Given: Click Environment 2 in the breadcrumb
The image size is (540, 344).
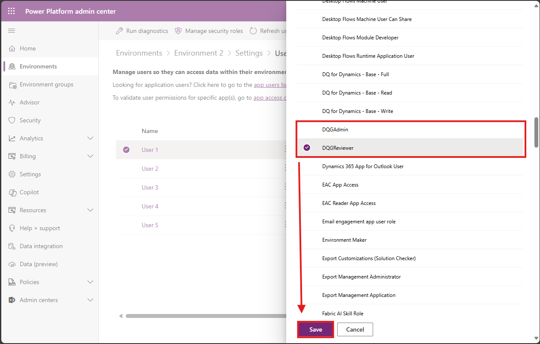Looking at the screenshot, I should tap(199, 53).
